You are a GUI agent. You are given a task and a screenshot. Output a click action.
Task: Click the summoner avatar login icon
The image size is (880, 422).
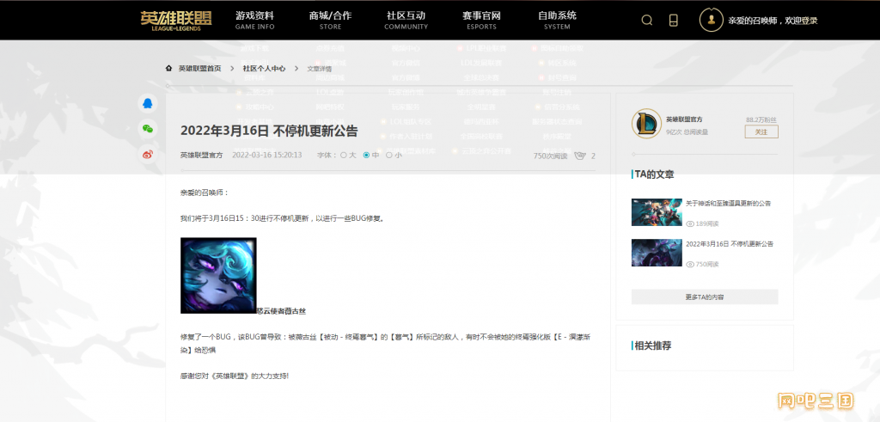point(711,21)
